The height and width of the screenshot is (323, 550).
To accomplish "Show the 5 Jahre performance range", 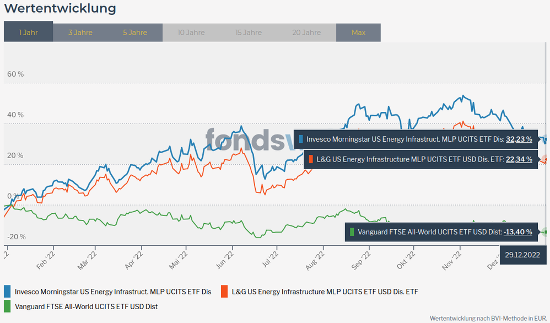I will [x=135, y=33].
